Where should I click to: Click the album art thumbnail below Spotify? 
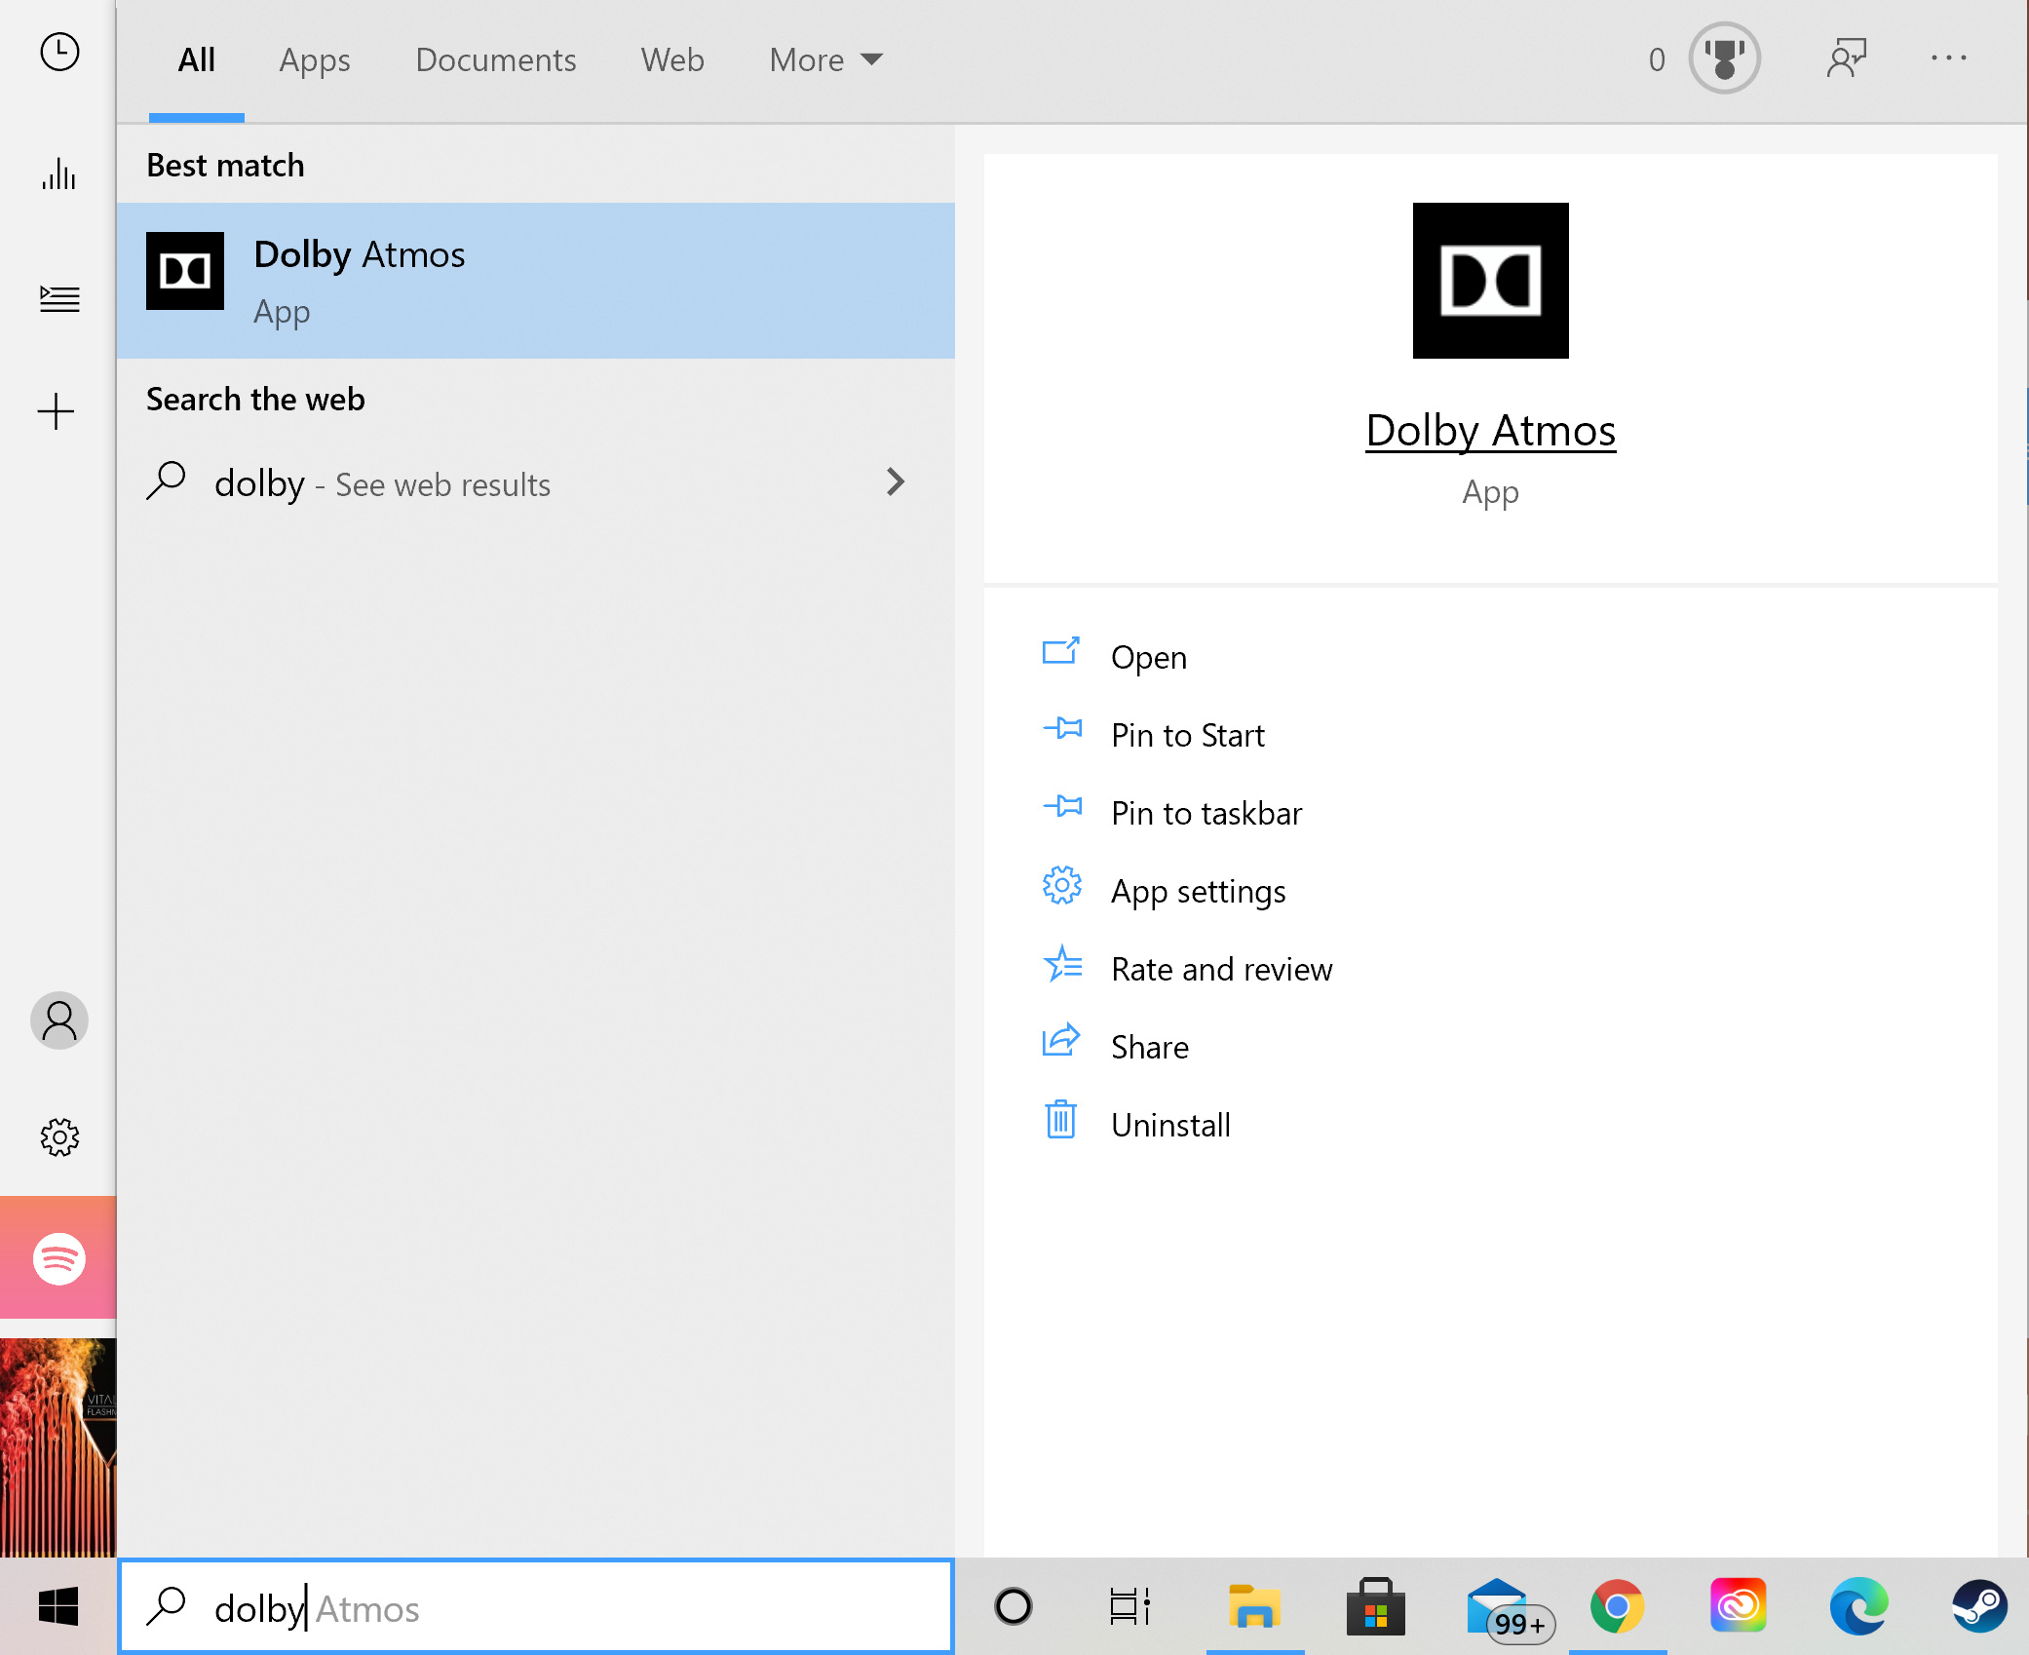coord(58,1448)
